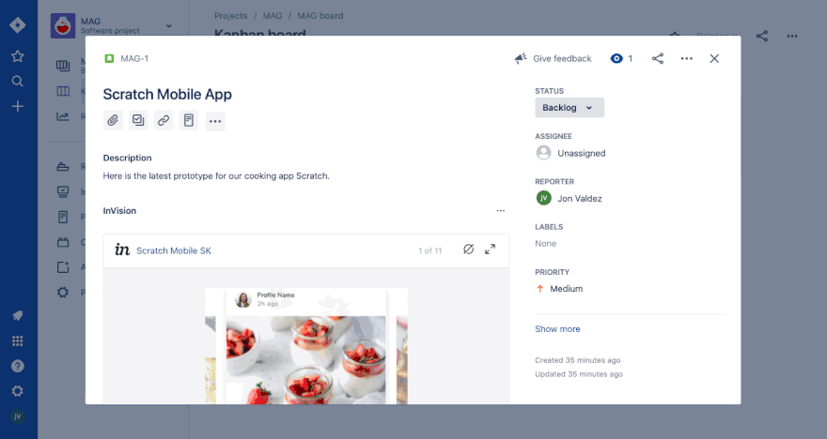Click Projects in the breadcrumb
Image resolution: width=827 pixels, height=439 pixels.
230,16
